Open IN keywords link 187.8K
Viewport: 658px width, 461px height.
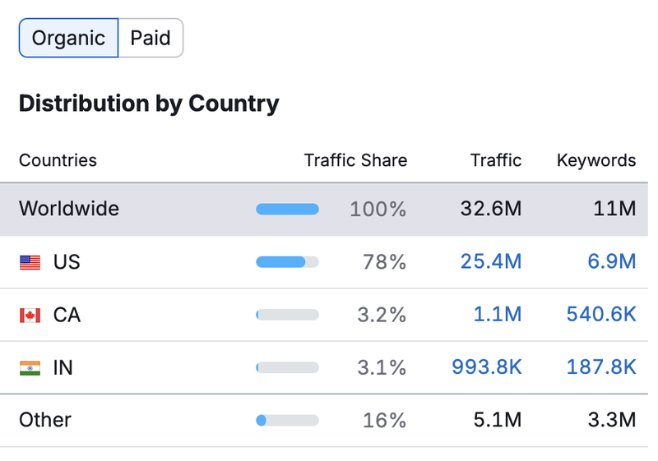coord(600,367)
